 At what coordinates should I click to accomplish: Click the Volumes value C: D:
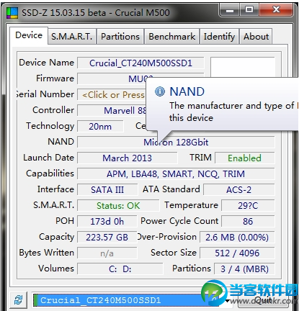pyautogui.click(x=120, y=269)
